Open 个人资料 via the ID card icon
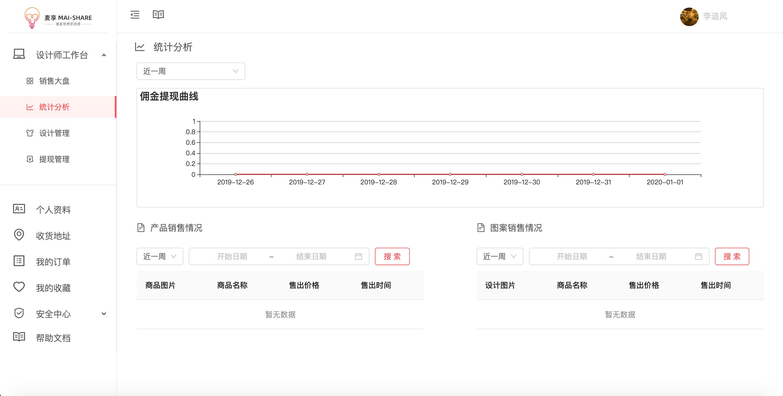The image size is (783, 396). [x=19, y=209]
